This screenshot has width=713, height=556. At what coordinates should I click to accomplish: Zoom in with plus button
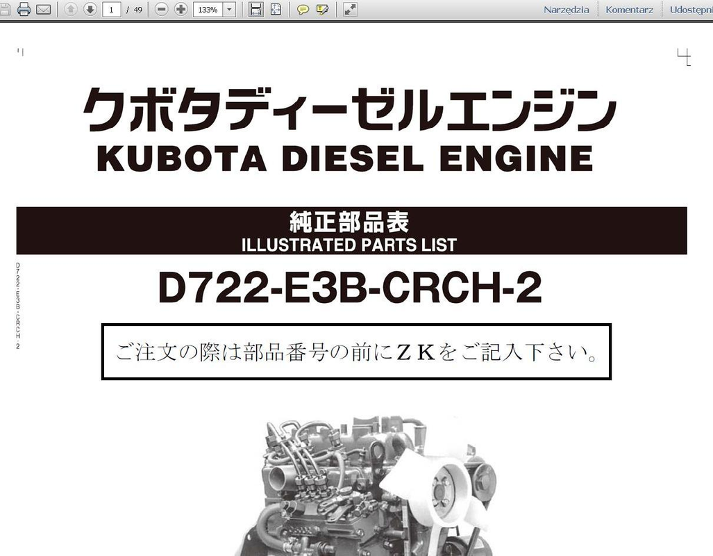point(181,10)
